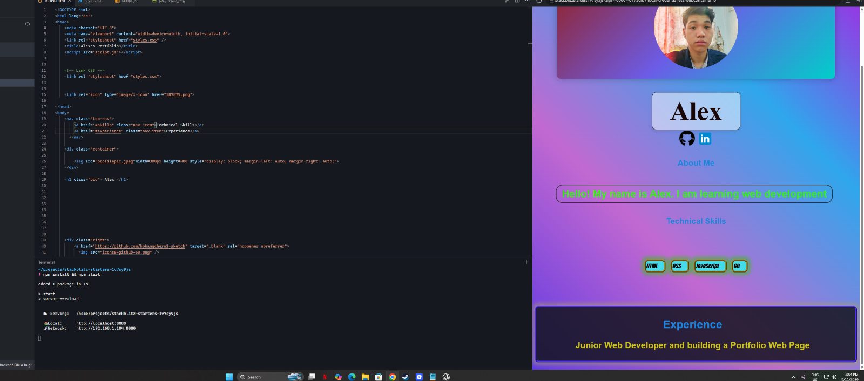
Task: Open the http://localhost:8080 terminal link
Action: [101, 323]
